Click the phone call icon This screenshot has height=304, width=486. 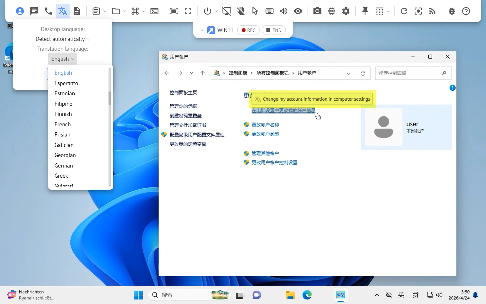tap(48, 11)
